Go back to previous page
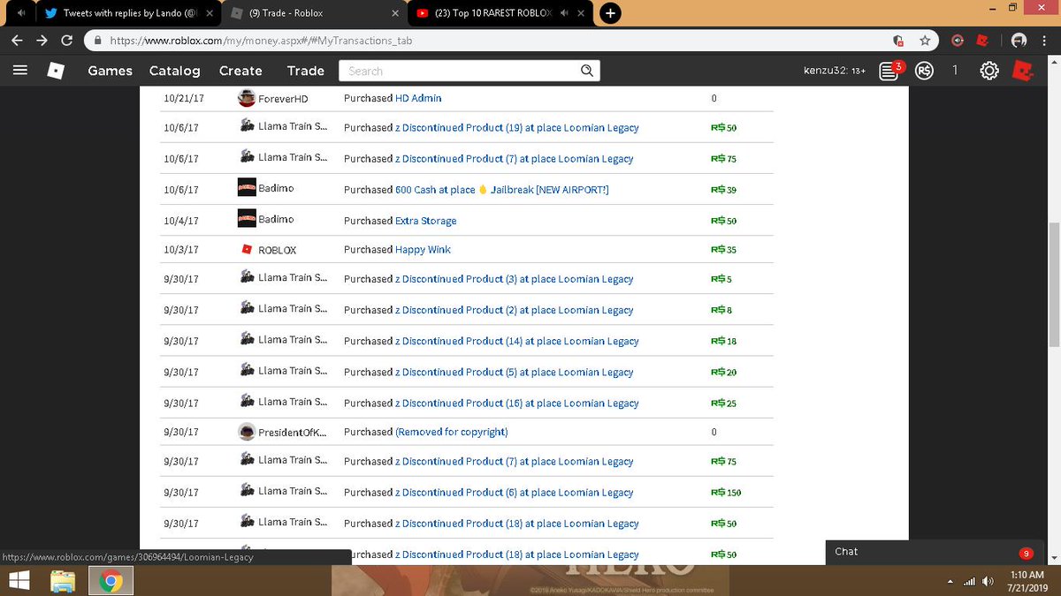Viewport: 1061px width, 596px height. 17,41
